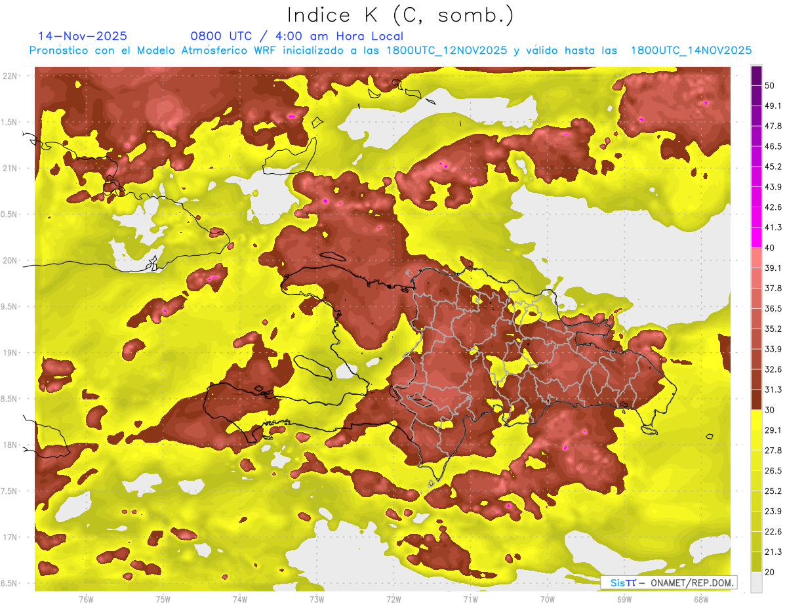787x608 pixels.
Task: Click the legend value "41.3"
Action: pyautogui.click(x=773, y=228)
